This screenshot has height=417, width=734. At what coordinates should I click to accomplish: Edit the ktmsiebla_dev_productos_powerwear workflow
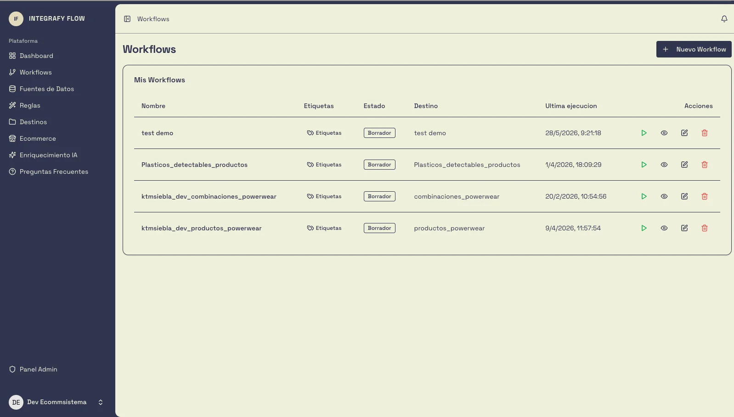coord(684,228)
